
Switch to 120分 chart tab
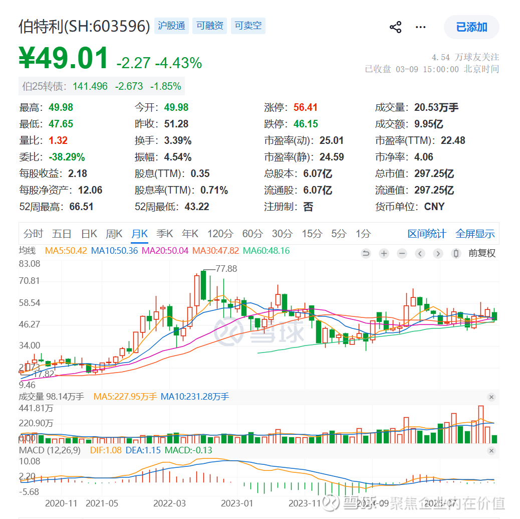click(220, 234)
